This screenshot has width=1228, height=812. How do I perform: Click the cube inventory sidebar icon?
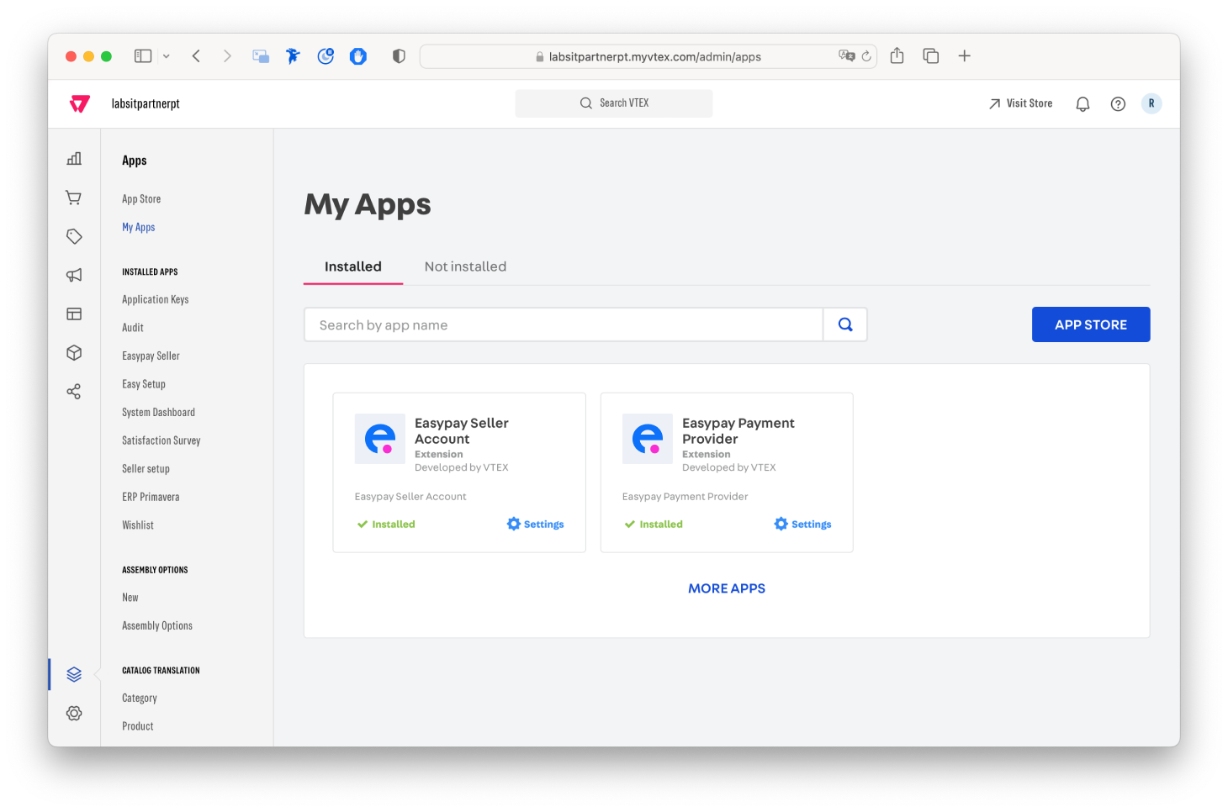[x=74, y=353]
